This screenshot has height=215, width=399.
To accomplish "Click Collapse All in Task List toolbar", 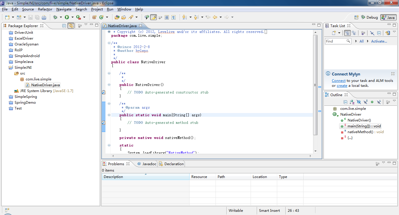I will pos(379,33).
